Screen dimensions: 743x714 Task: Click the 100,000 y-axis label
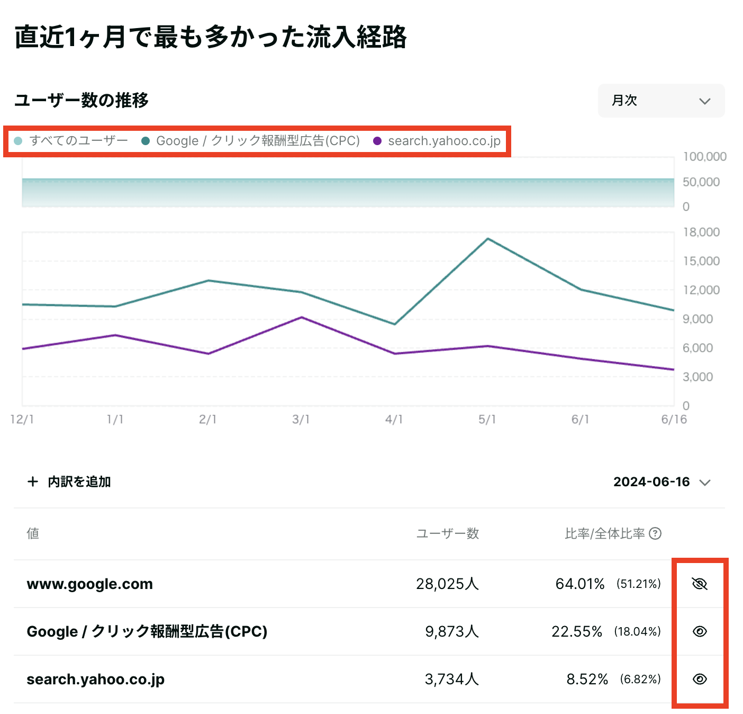(704, 156)
